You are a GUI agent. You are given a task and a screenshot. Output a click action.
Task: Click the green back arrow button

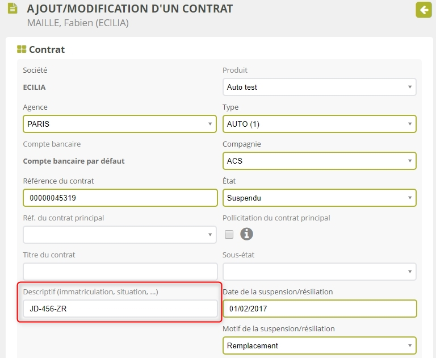(x=424, y=10)
